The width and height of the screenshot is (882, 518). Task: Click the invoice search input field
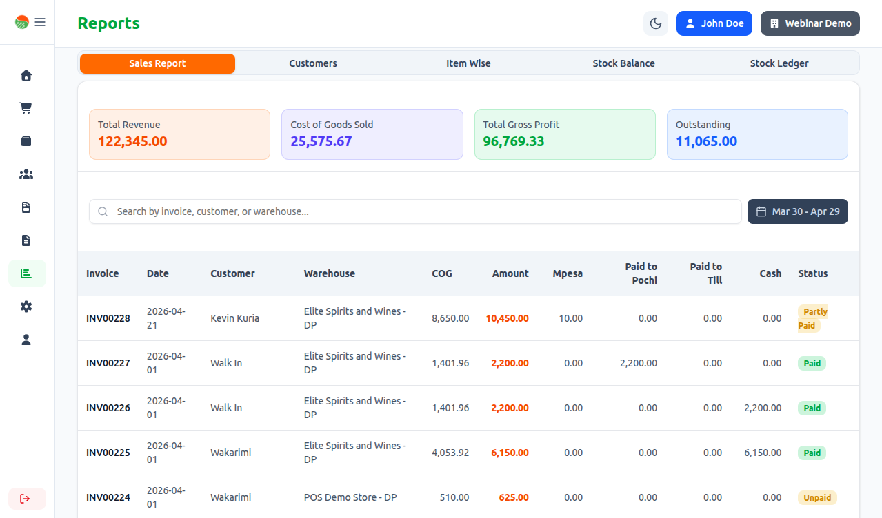tap(421, 211)
